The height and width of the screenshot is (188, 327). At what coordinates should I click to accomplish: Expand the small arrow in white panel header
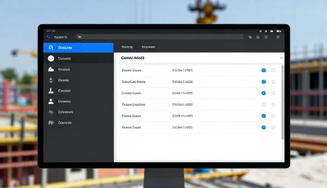[282, 58]
